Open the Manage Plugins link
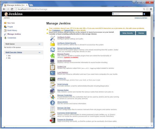The image size is (155, 129). (x=63, y=54)
